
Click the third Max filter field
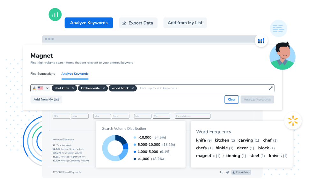coord(161,116)
